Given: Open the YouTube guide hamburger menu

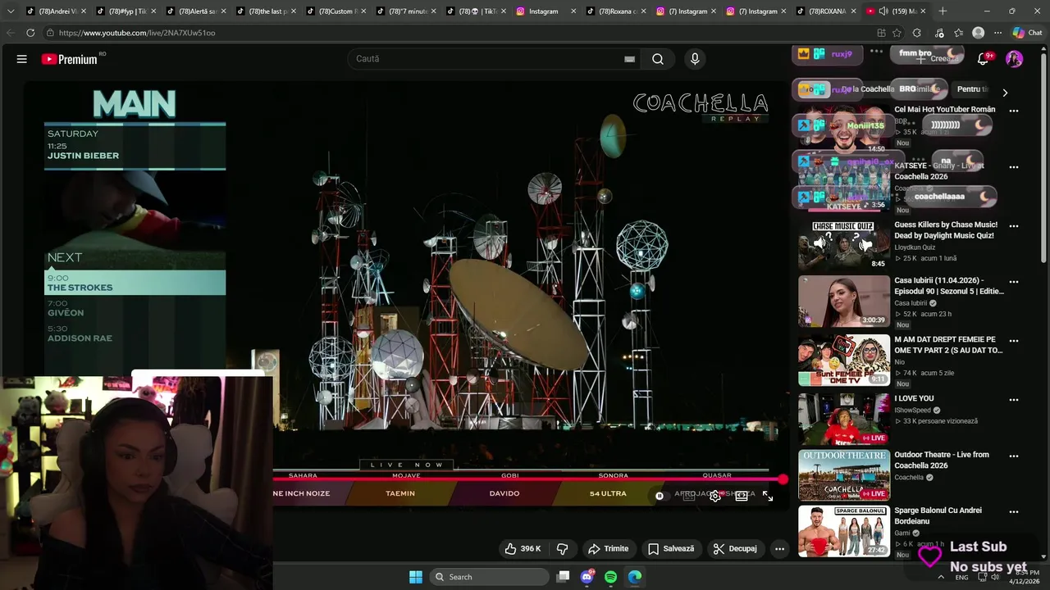Looking at the screenshot, I should [x=22, y=59].
